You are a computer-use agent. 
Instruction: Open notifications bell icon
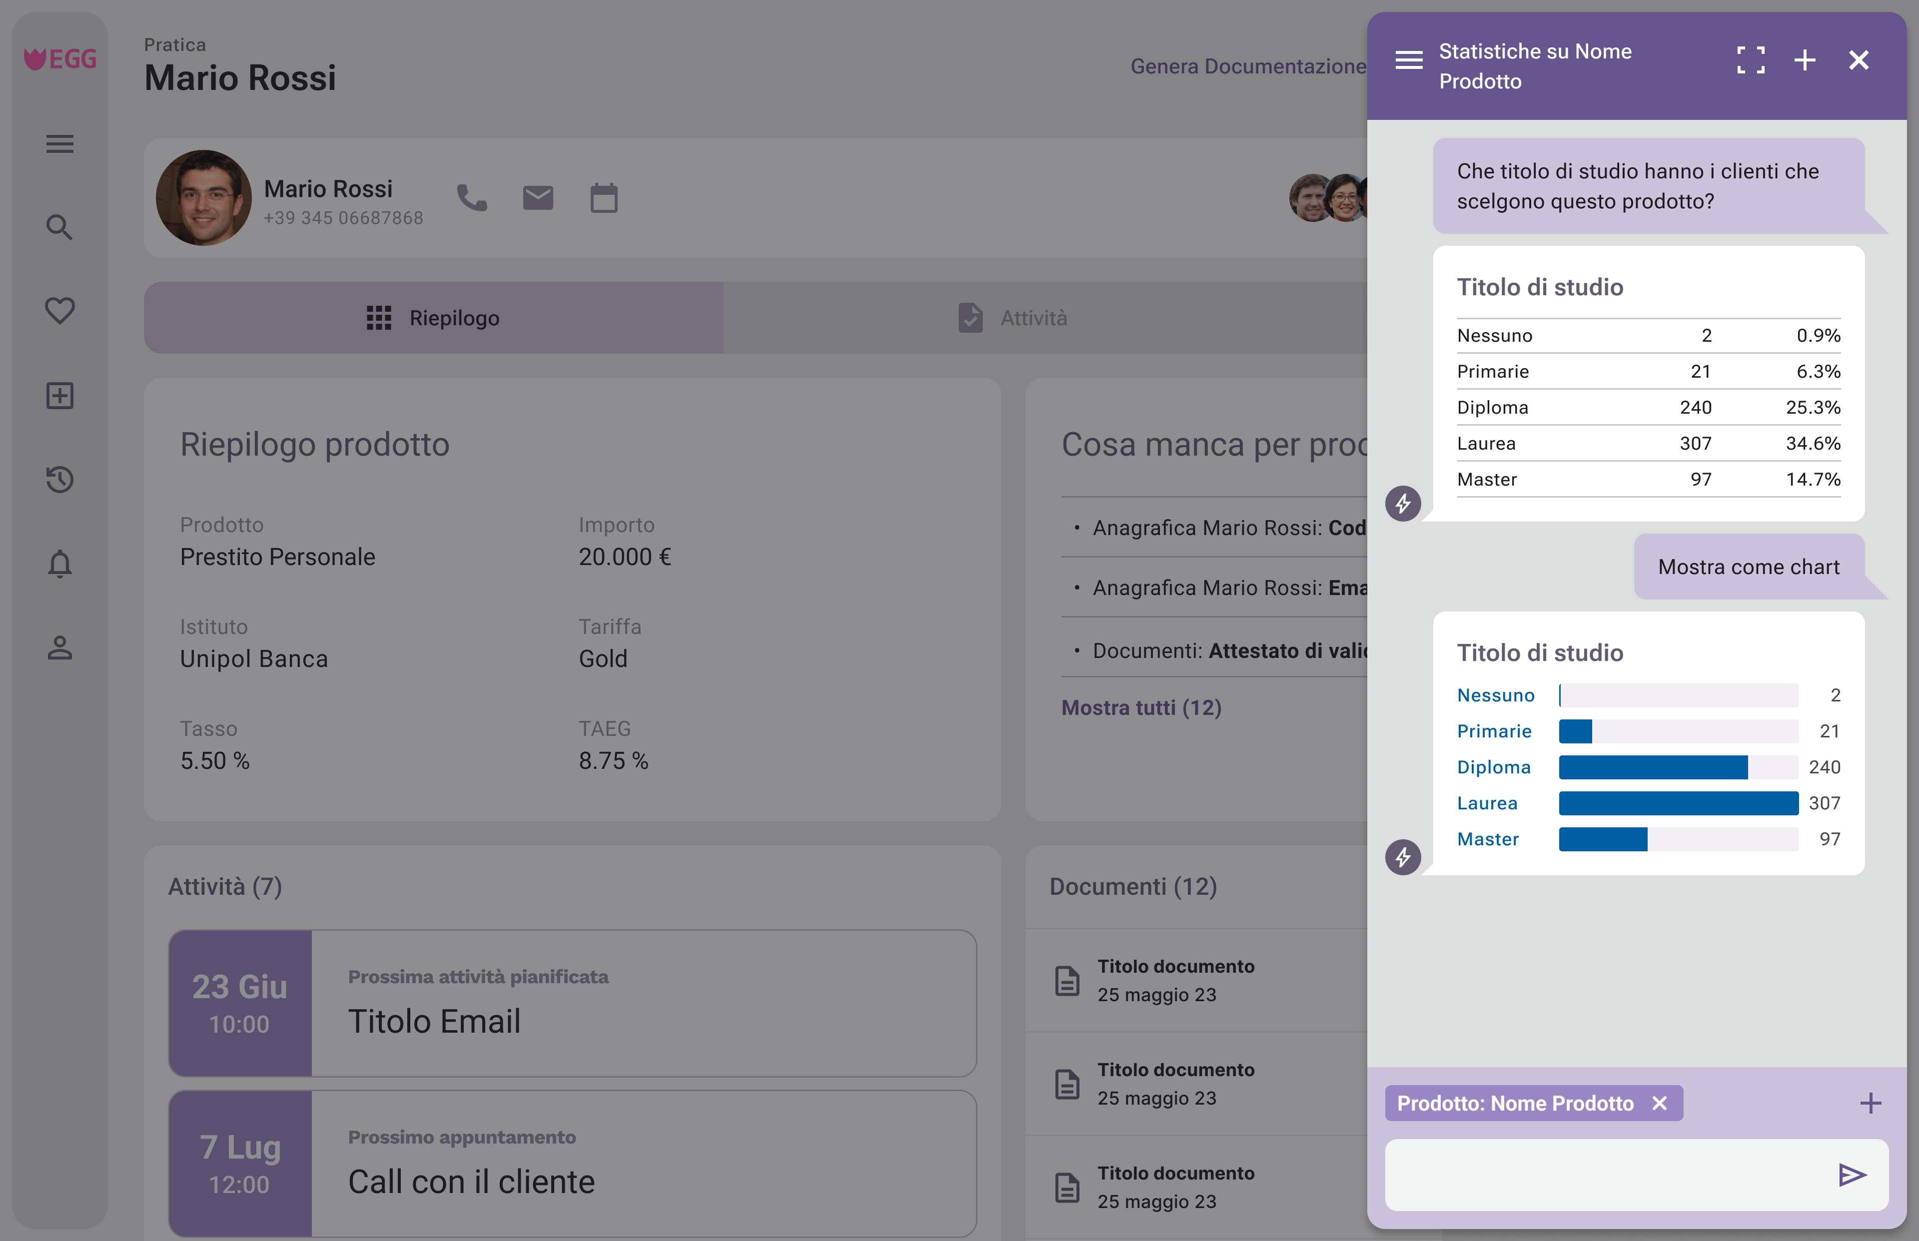(59, 564)
